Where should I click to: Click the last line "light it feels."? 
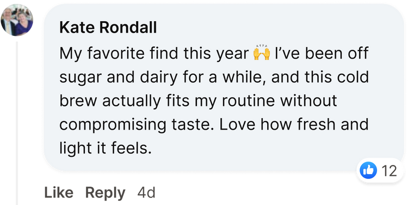[x=106, y=149]
